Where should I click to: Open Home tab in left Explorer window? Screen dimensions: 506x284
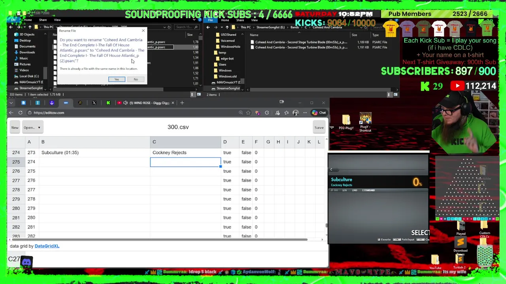click(28, 20)
